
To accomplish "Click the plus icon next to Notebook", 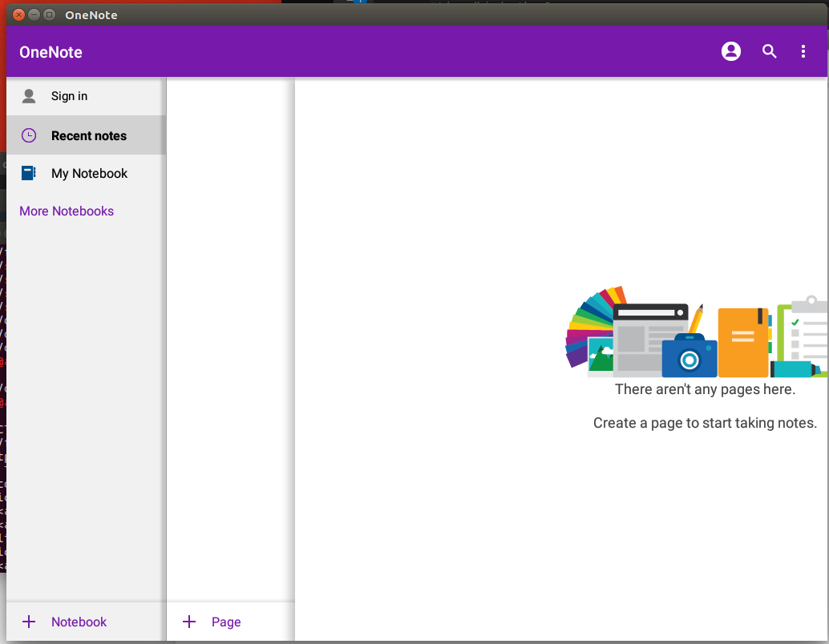I will click(29, 622).
